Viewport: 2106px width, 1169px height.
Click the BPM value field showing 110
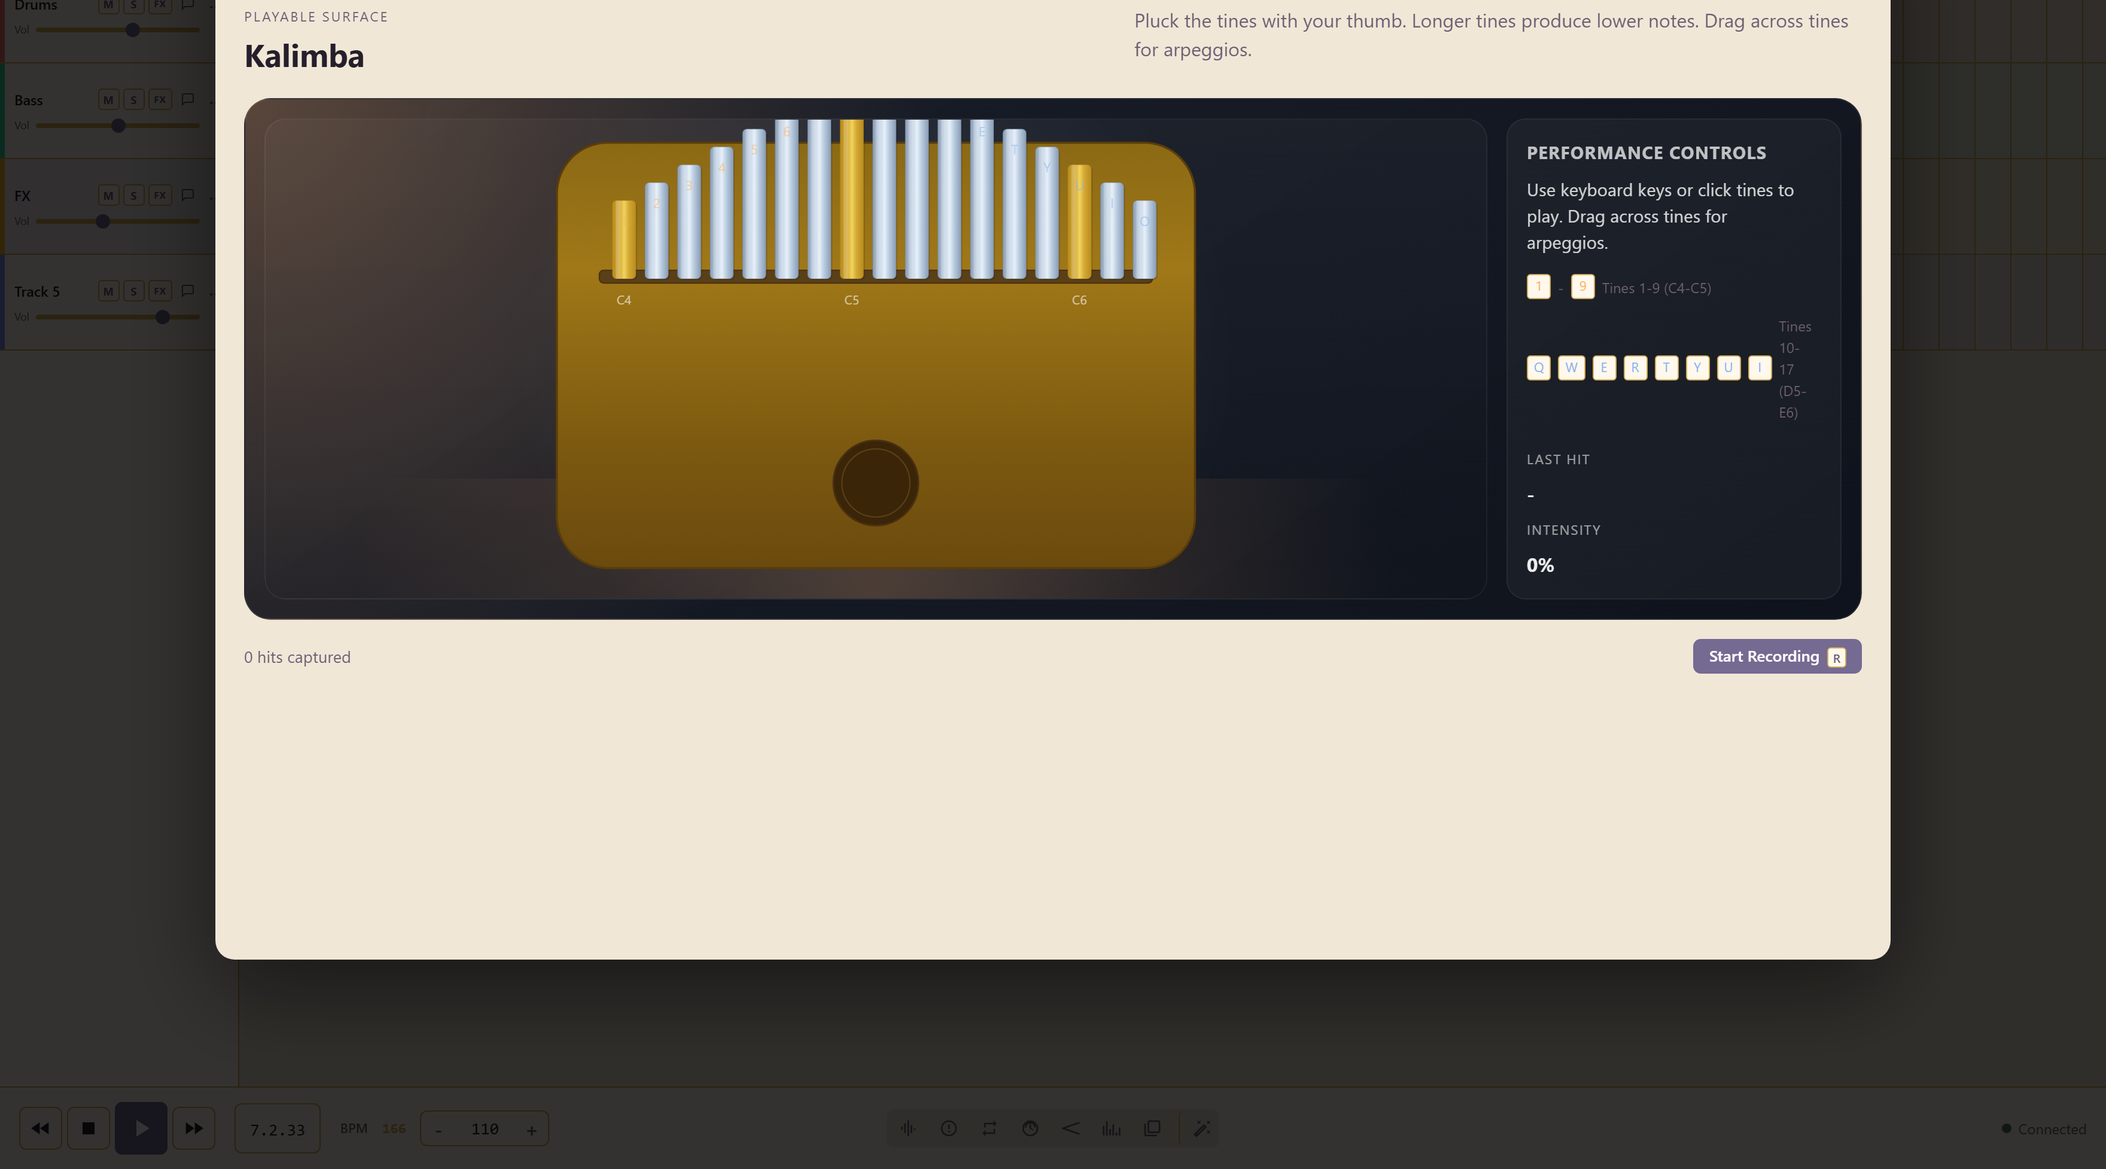coord(485,1129)
